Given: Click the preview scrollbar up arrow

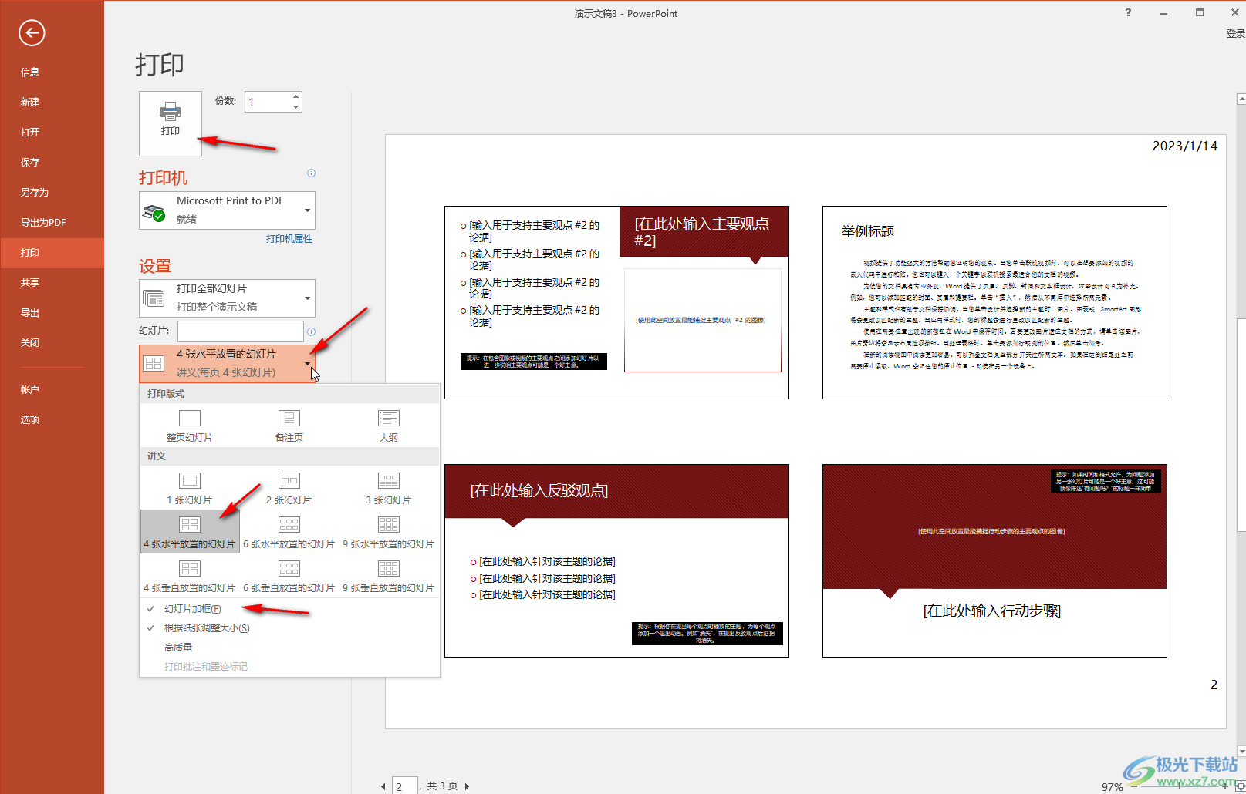Looking at the screenshot, I should (1241, 99).
